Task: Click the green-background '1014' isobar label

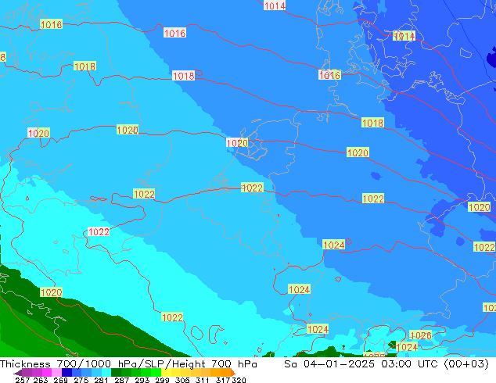Action: [404, 36]
